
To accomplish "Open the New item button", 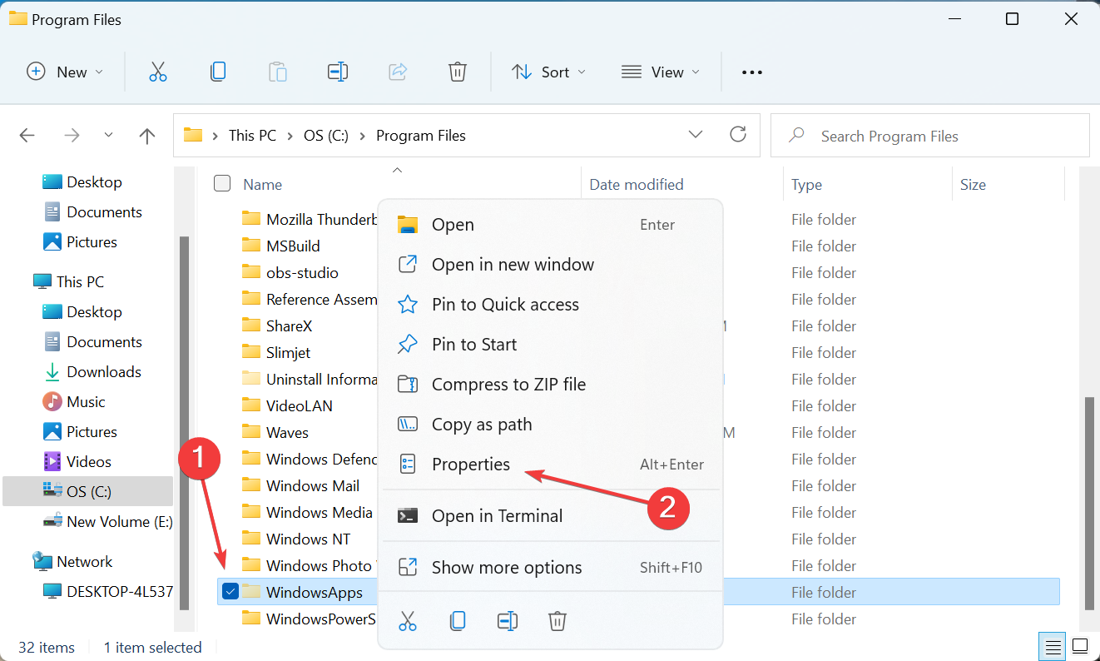I will click(65, 72).
